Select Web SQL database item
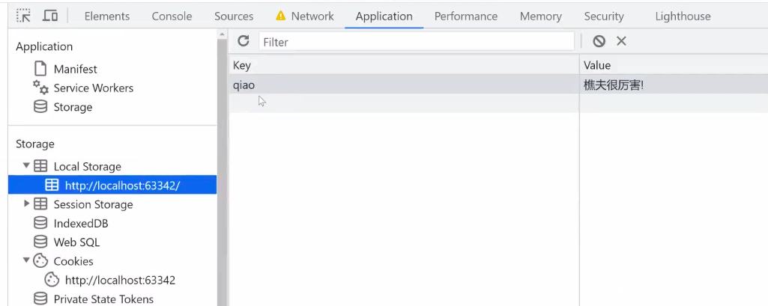Image resolution: width=768 pixels, height=306 pixels. (76, 242)
